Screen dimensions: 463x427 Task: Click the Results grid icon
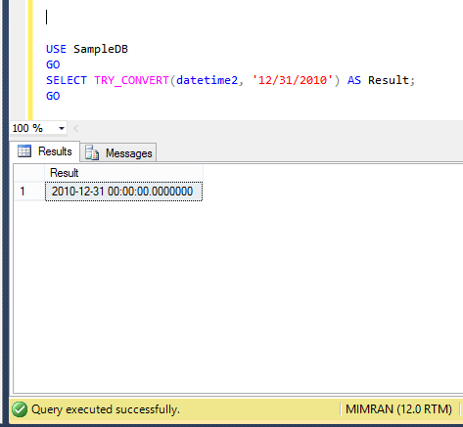coord(24,151)
